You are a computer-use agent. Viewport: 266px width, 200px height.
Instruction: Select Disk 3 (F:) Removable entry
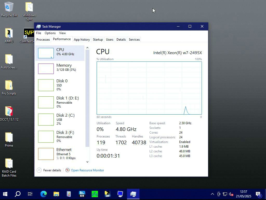(60, 136)
